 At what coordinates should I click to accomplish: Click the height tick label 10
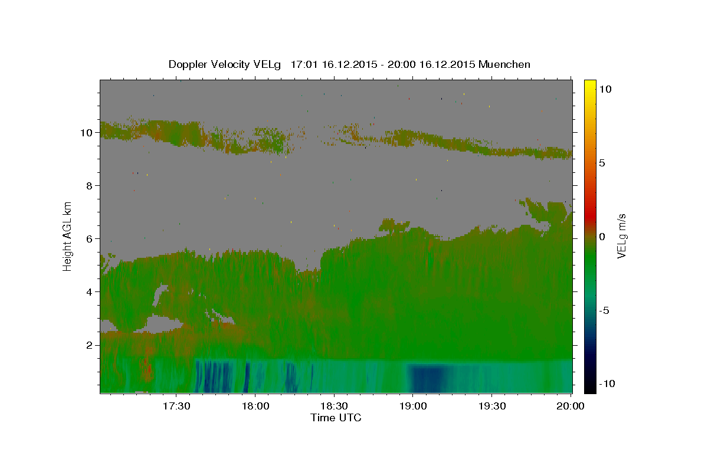pos(88,133)
